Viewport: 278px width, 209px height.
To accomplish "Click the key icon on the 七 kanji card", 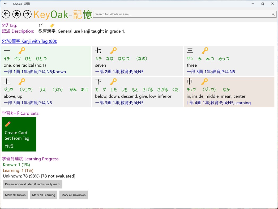I will pyautogui.click(x=113, y=50).
